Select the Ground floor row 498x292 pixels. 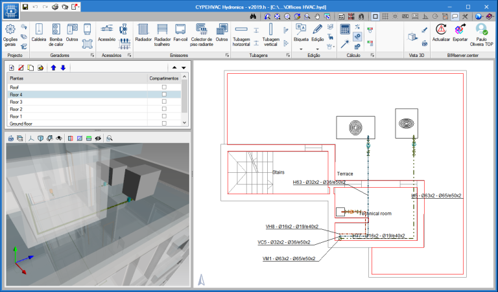point(94,124)
